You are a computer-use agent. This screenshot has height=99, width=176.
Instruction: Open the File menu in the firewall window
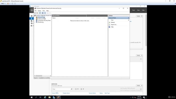[x=35, y=11]
